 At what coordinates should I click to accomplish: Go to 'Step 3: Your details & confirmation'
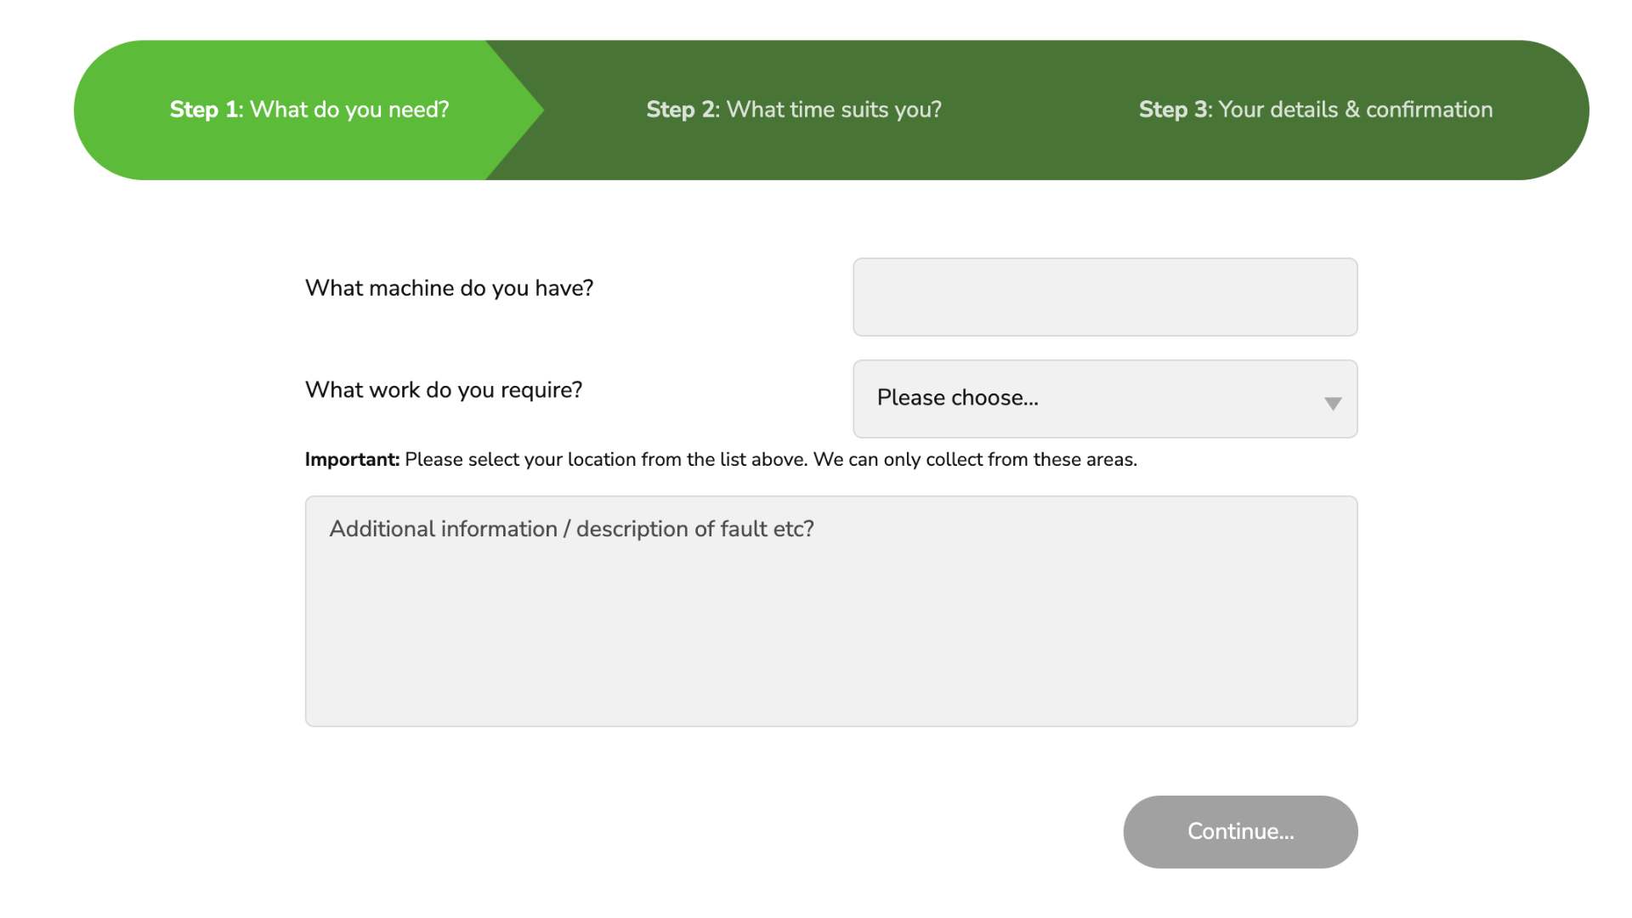(1314, 110)
